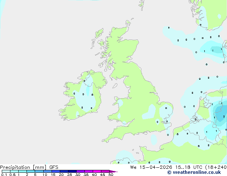Click the 1–2 mm legend color swatch
227x176 pixels.
[x=23, y=171]
